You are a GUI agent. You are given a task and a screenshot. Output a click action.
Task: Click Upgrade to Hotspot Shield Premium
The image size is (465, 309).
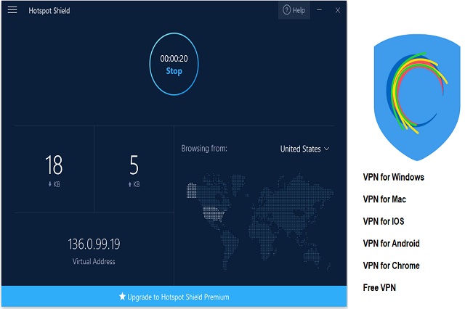click(x=174, y=296)
